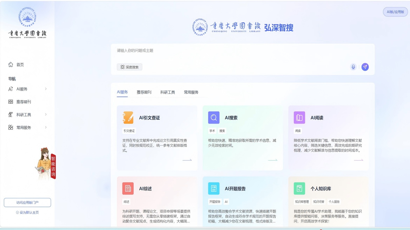410x230 pixels.
Task: Open the 个人知识库 card title
Action: [321, 189]
